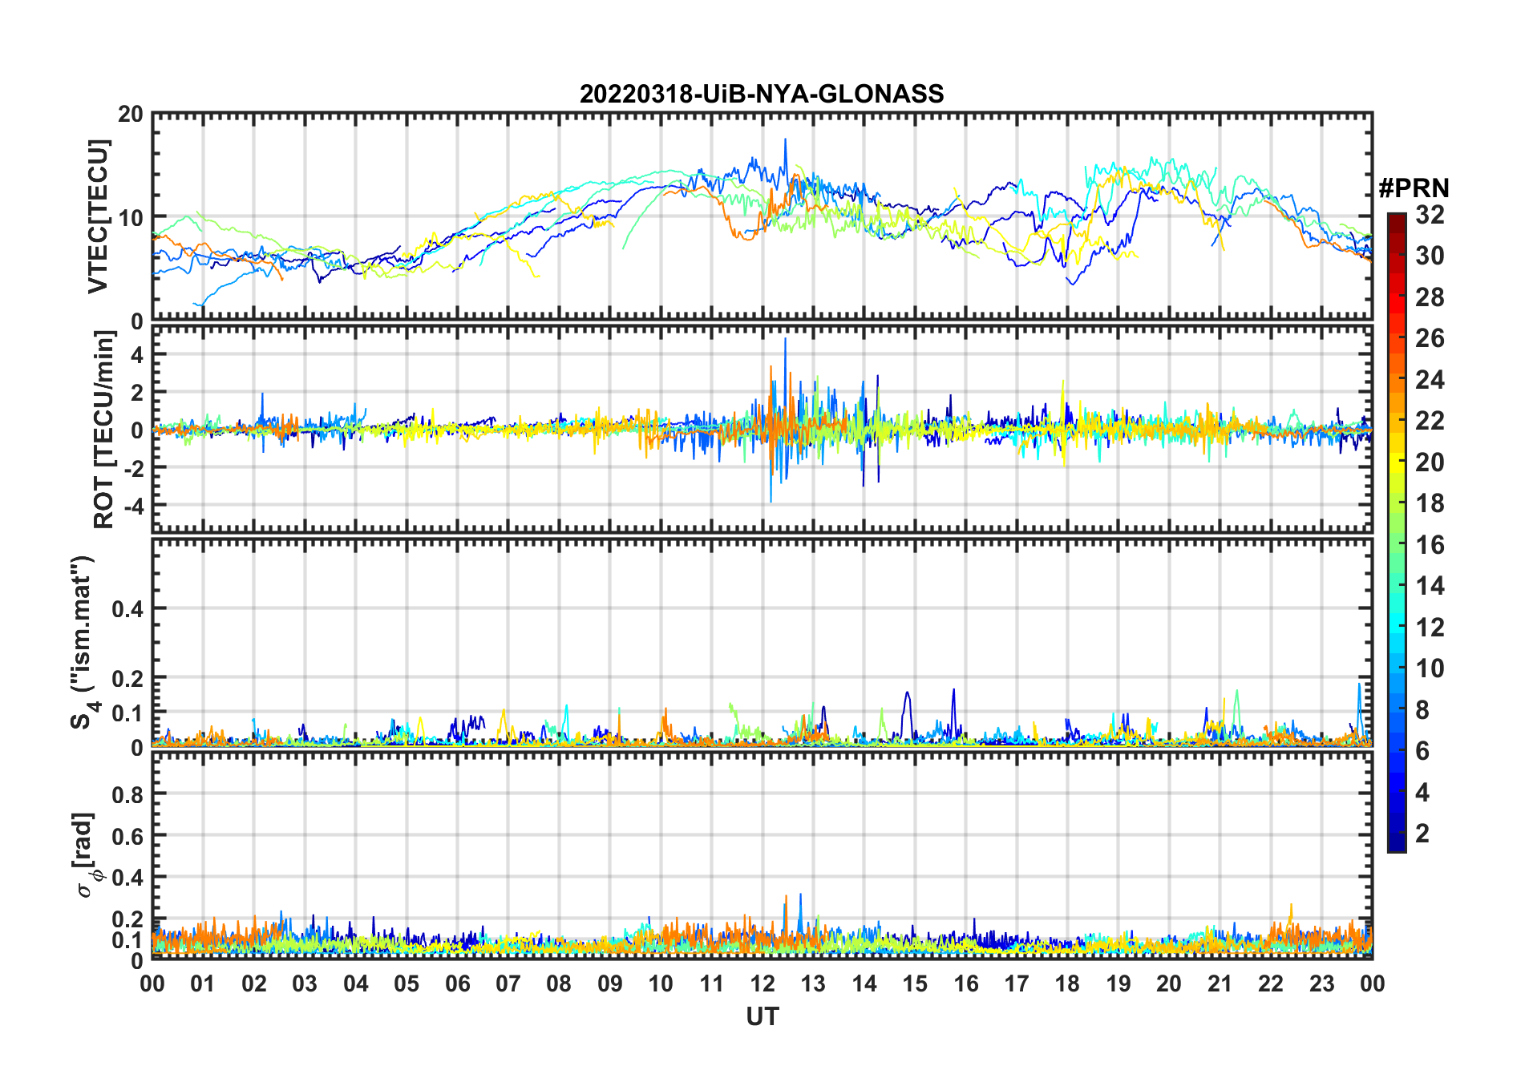
Task: Click the colorbar at the green level 16
Action: (1397, 544)
